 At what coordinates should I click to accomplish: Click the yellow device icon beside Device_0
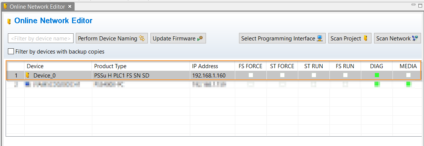pyautogui.click(x=27, y=75)
